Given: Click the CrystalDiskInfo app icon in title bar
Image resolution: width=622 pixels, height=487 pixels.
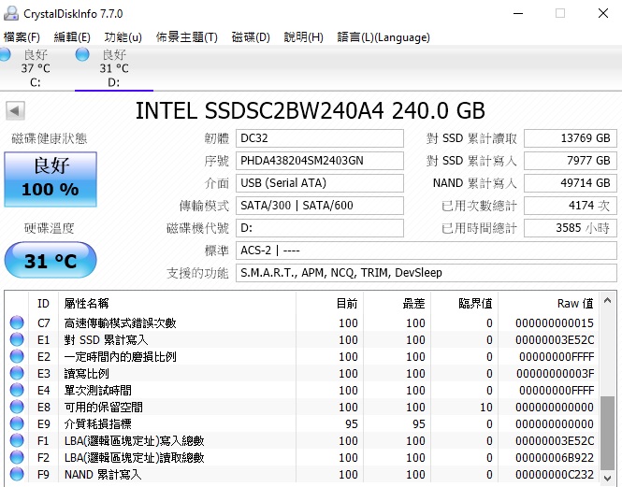Looking at the screenshot, I should click(x=10, y=13).
